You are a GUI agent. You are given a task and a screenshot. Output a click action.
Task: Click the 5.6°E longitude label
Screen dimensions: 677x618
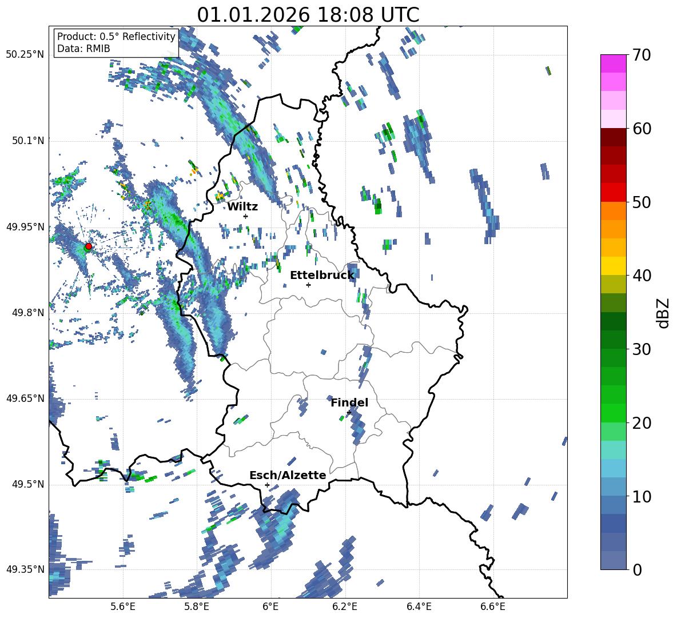(x=123, y=607)
